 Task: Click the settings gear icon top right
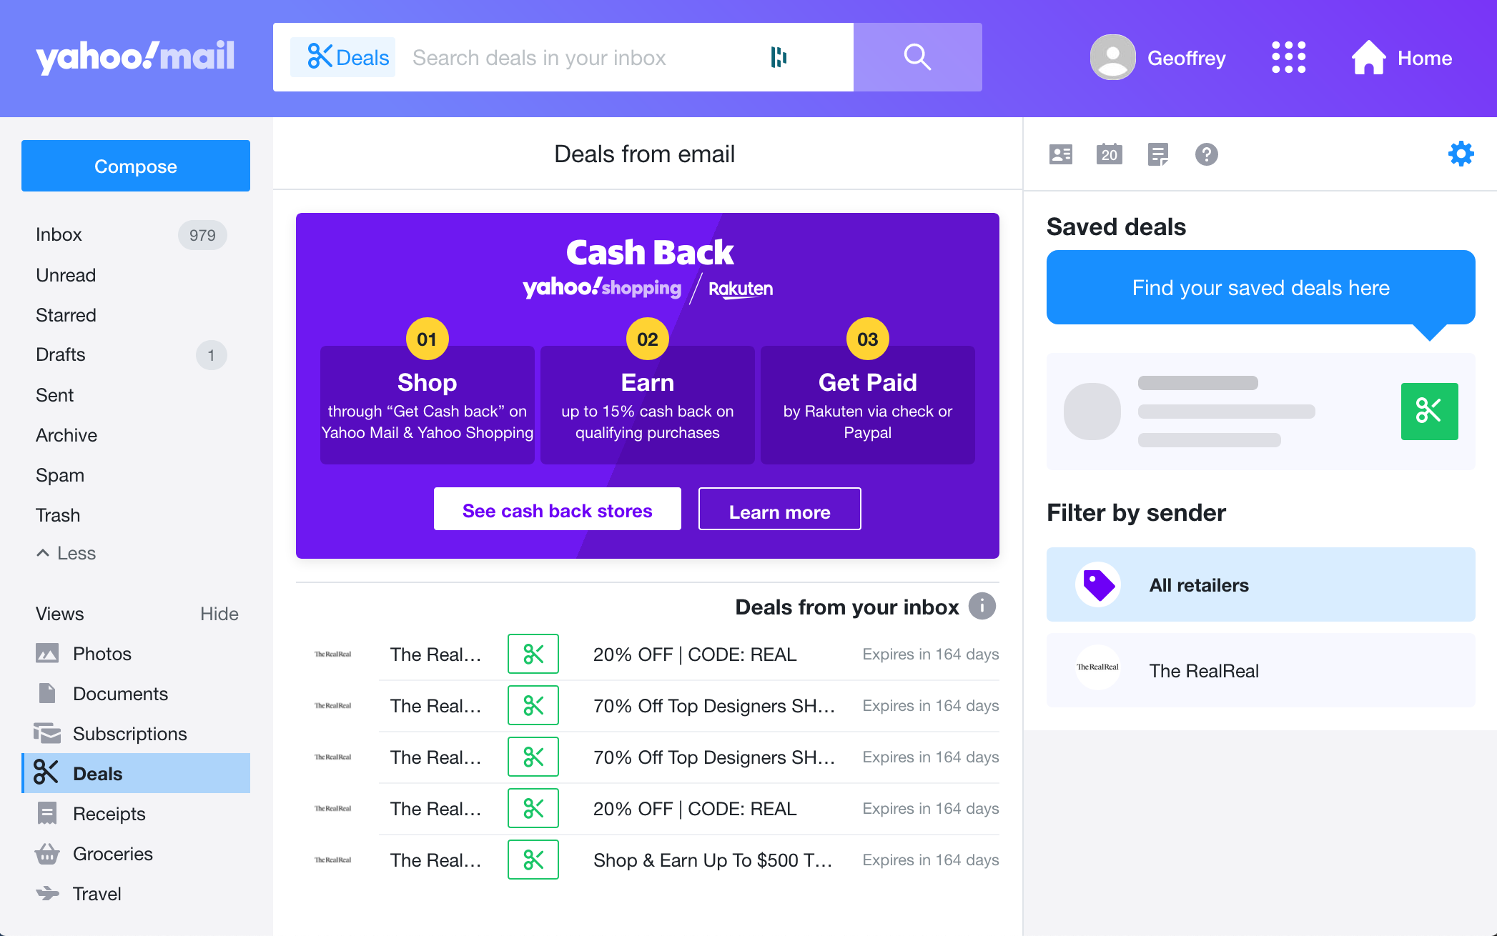pyautogui.click(x=1461, y=154)
